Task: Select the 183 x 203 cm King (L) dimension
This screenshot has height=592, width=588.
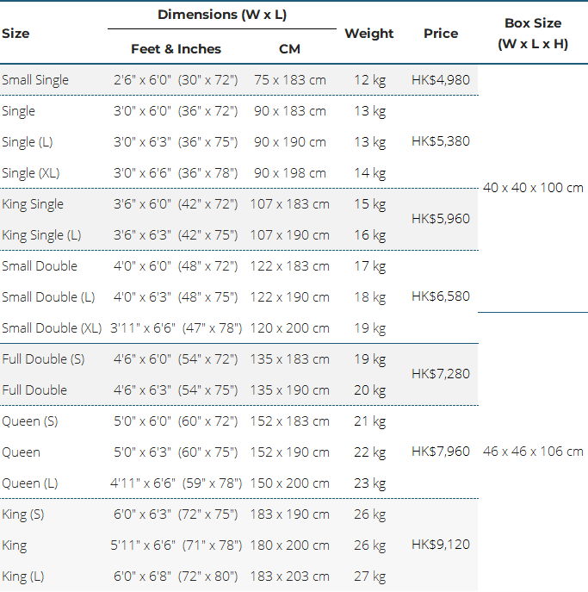Action: pos(289,576)
